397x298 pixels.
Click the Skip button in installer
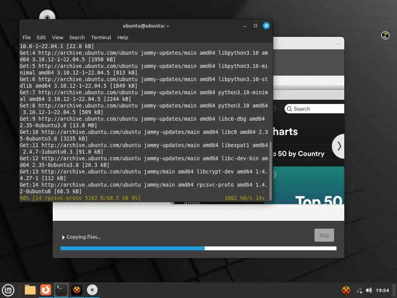(x=324, y=235)
